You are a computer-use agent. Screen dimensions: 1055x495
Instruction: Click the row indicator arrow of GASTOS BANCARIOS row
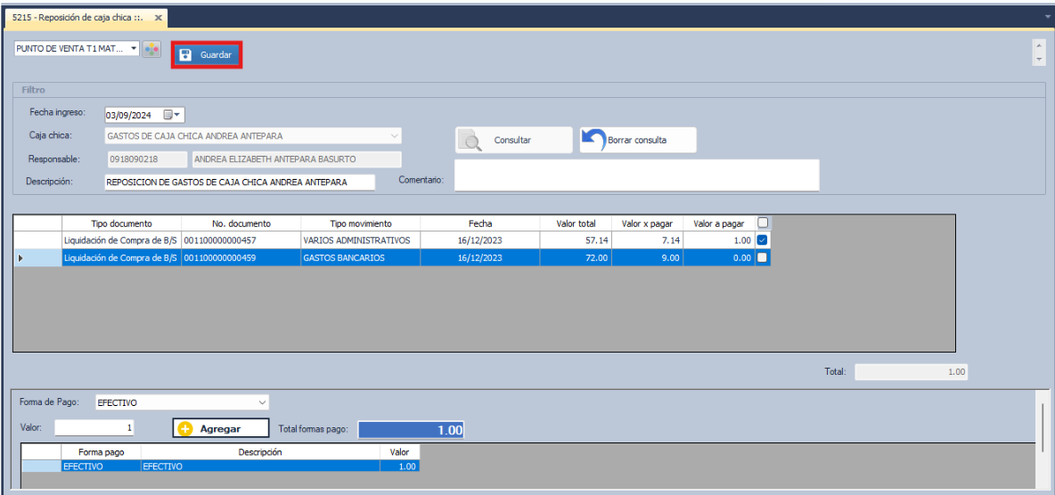[x=21, y=258]
